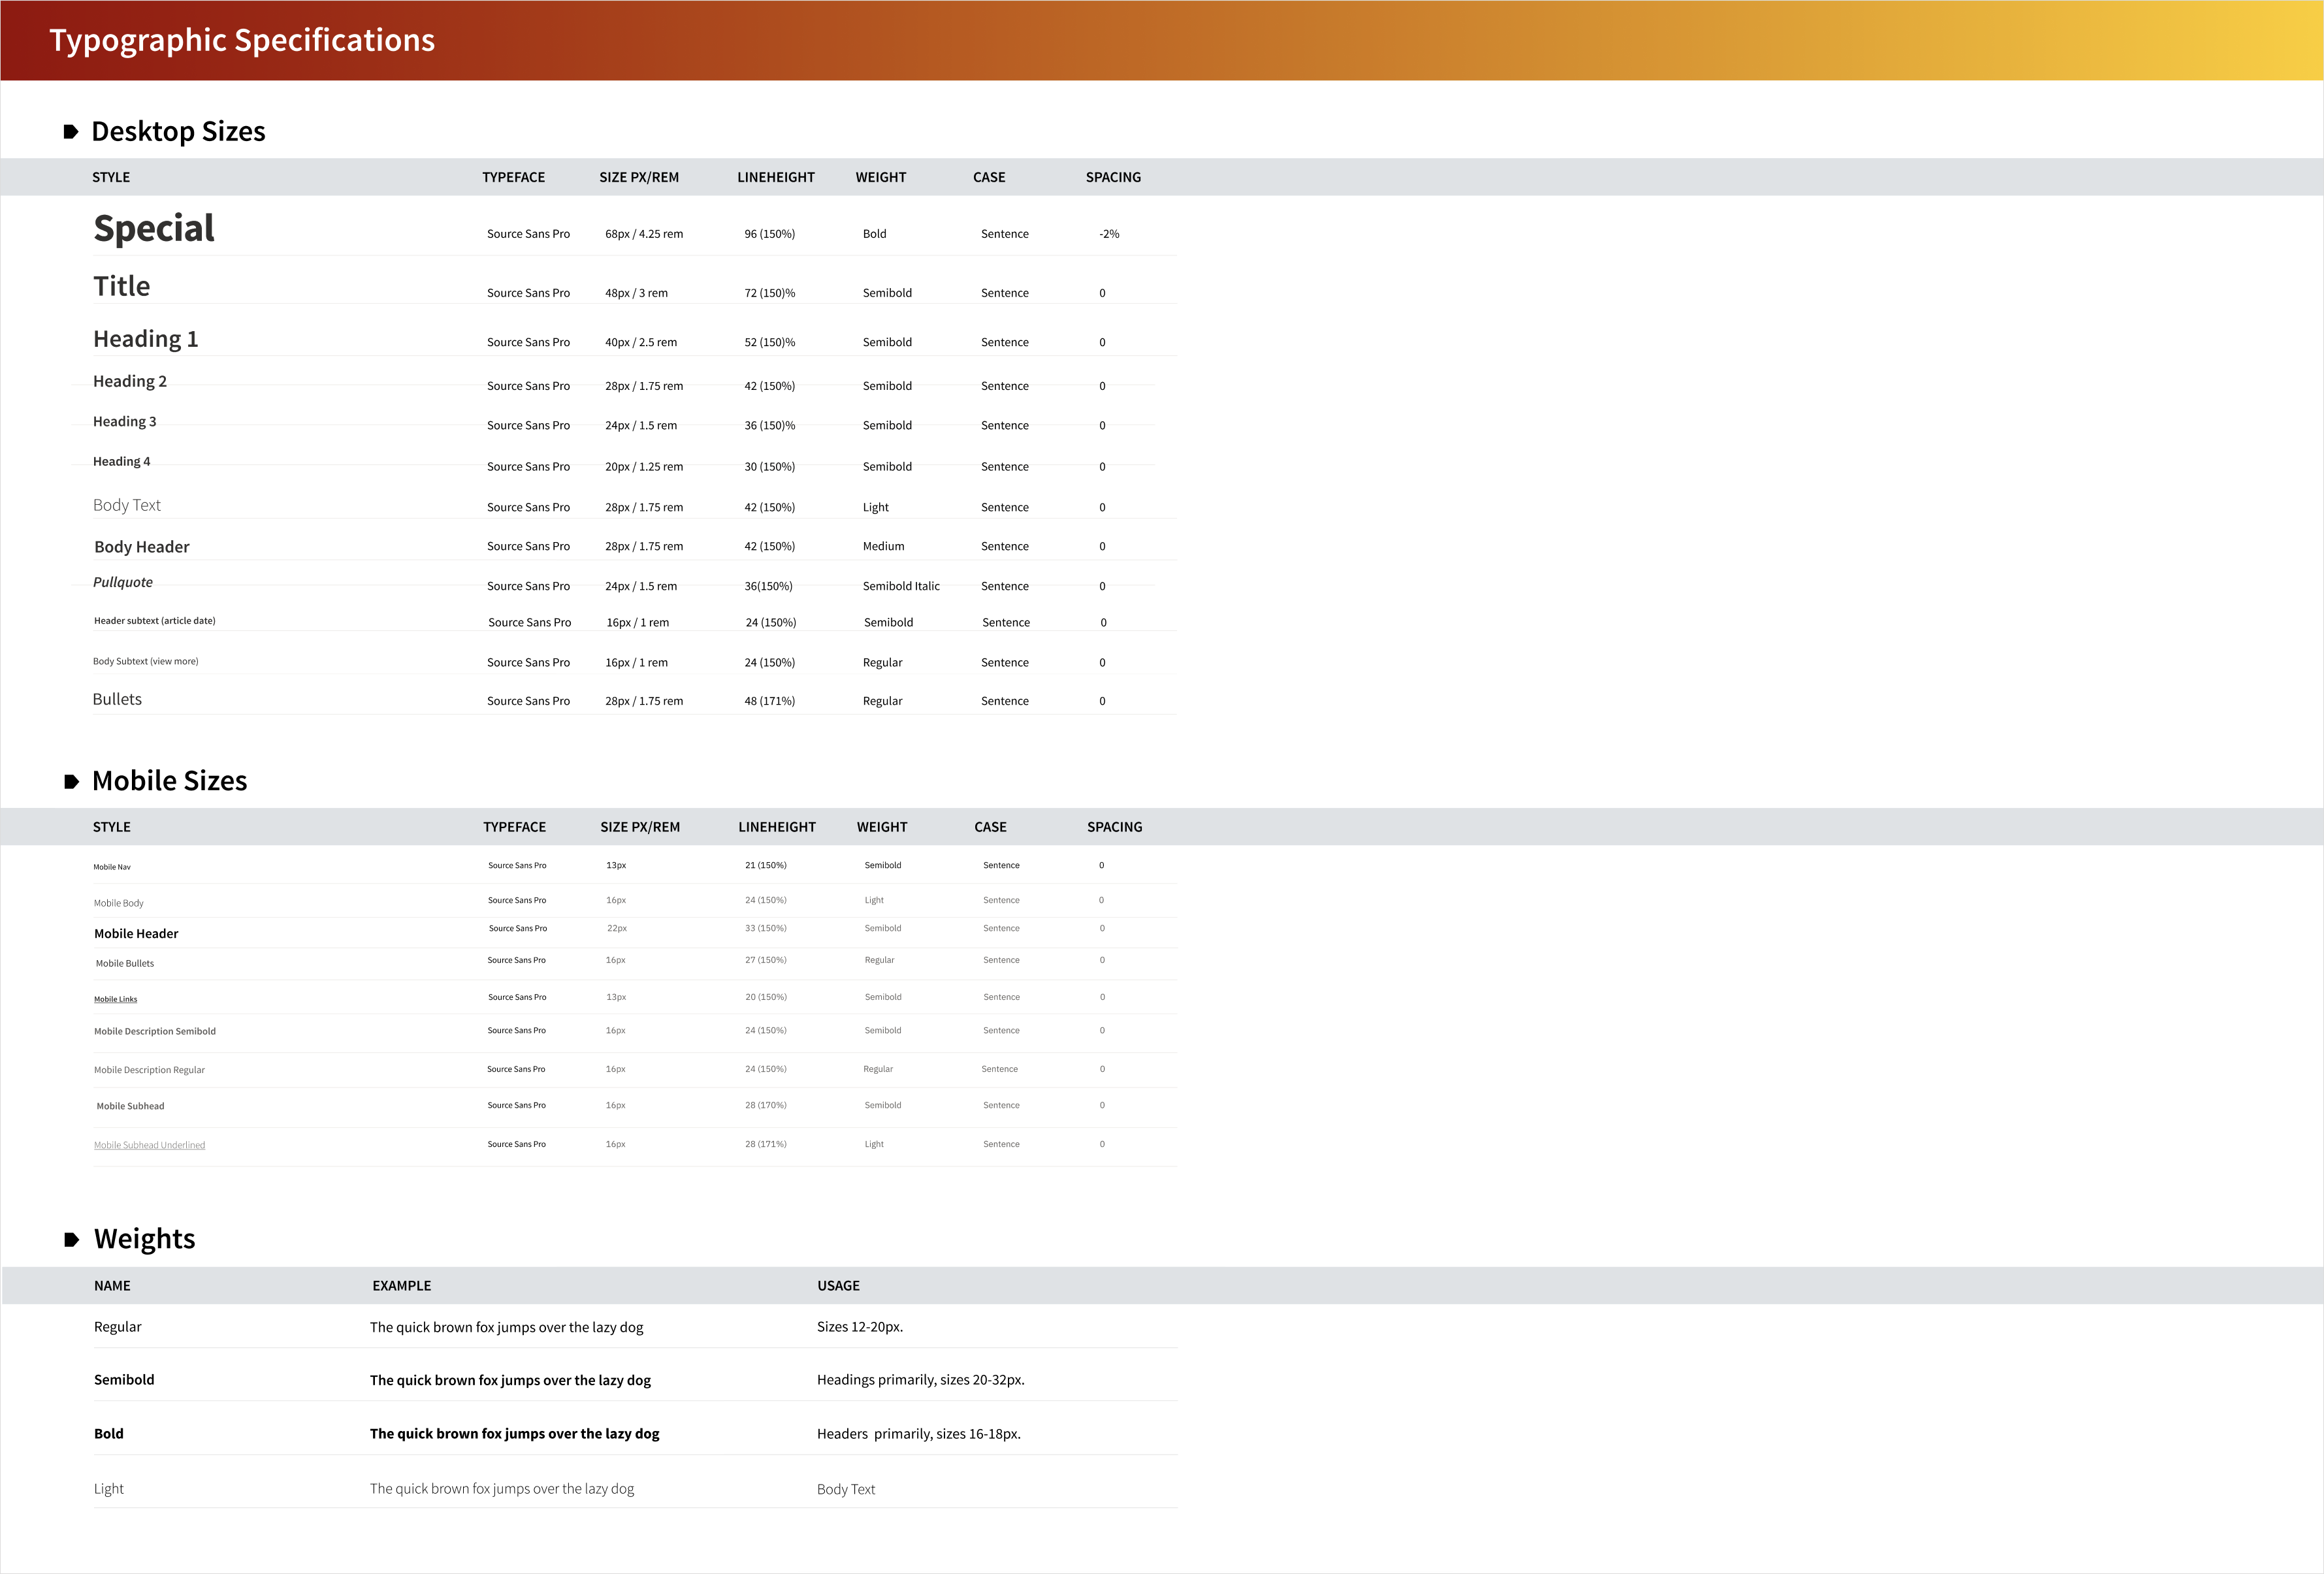Click the Pullquote italic sample
Viewport: 2324px width, 1574px height.
point(123,582)
